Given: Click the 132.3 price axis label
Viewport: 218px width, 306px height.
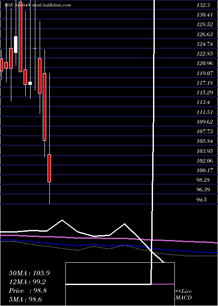Looking at the screenshot, I should 204,5.
